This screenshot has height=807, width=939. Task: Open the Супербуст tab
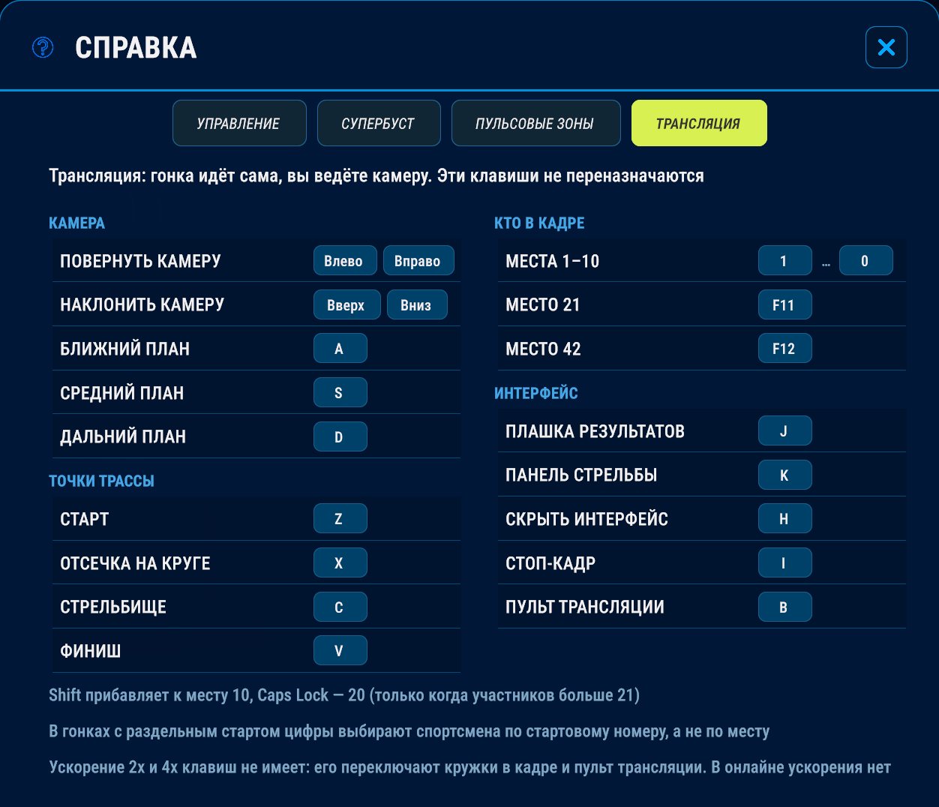(379, 123)
